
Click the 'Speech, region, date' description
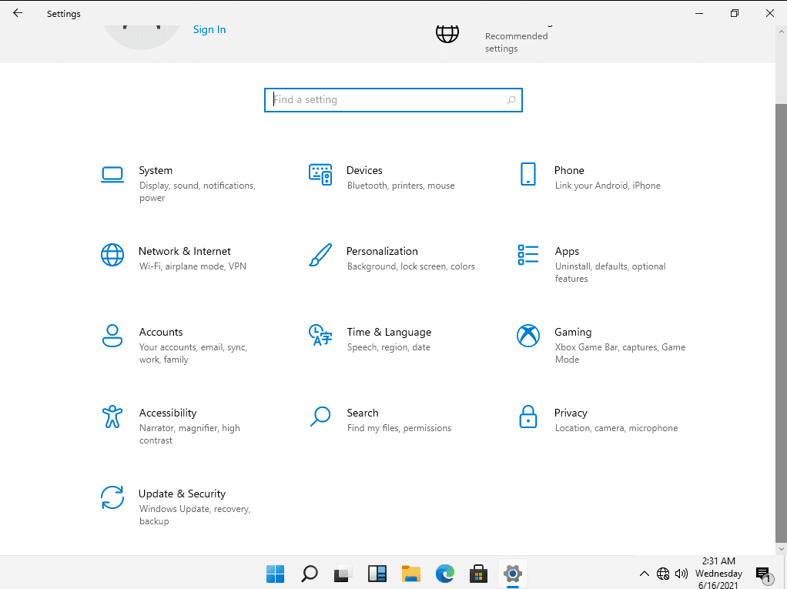pyautogui.click(x=388, y=347)
